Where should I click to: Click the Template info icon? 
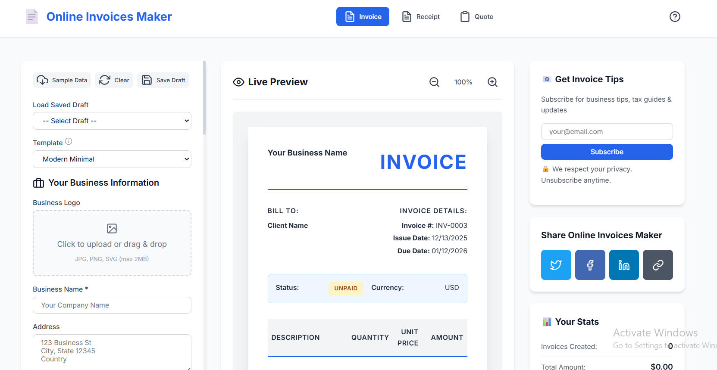point(69,141)
